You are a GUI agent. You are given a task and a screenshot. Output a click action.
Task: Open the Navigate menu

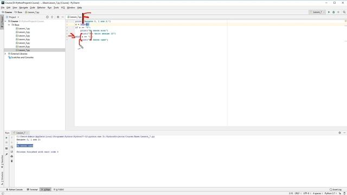point(23,8)
